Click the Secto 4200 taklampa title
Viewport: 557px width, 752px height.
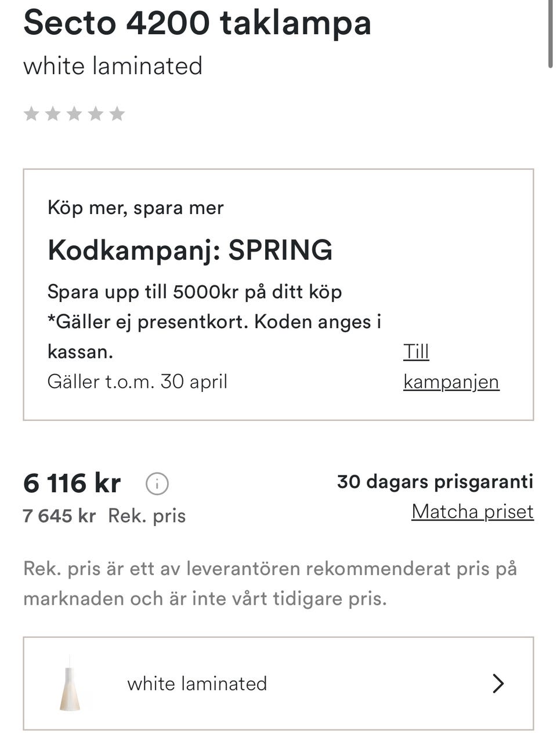pyautogui.click(x=197, y=23)
